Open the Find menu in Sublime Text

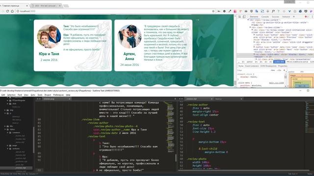tap(20, 95)
